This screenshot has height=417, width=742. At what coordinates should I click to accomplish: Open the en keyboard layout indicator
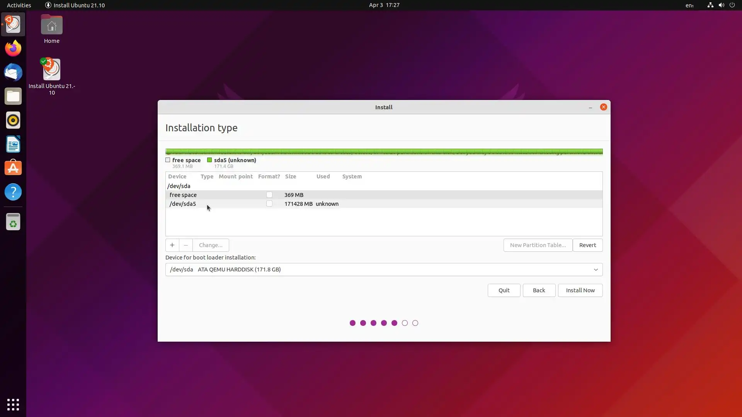point(689,5)
